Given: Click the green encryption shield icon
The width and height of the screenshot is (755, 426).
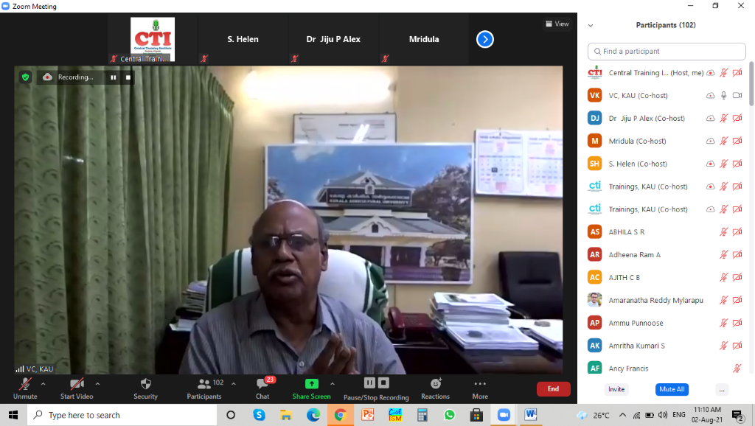Looking at the screenshot, I should [26, 77].
